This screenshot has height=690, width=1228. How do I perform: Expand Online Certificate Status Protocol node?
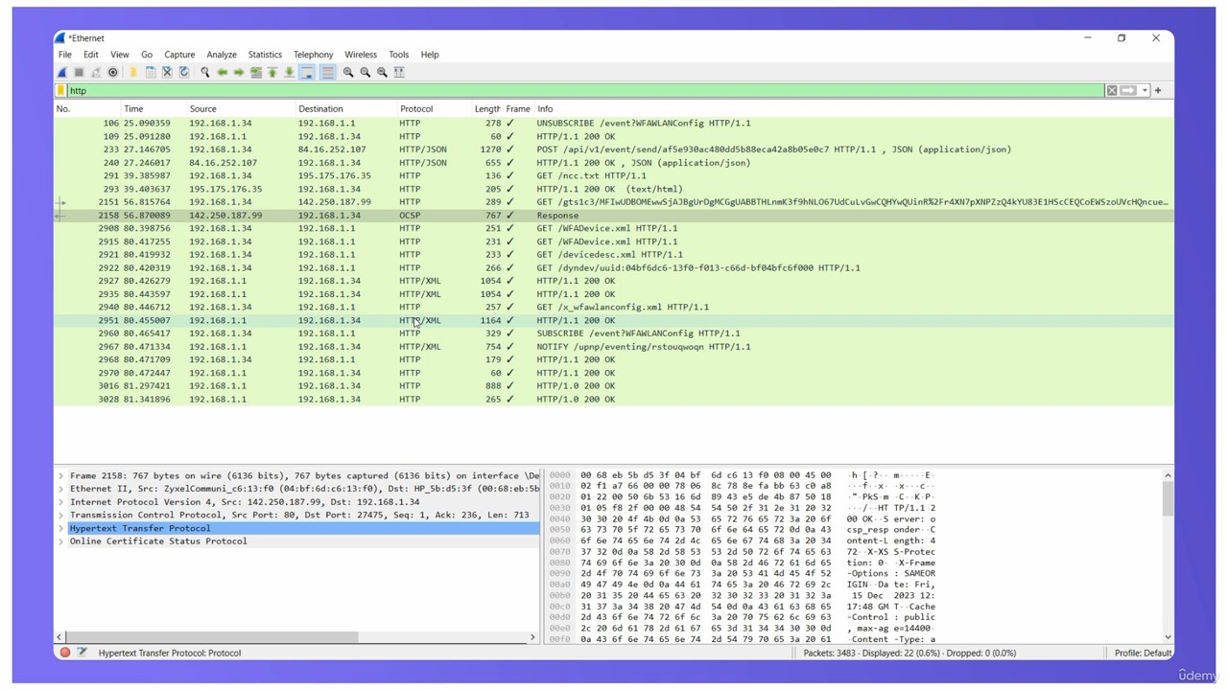[x=61, y=541]
